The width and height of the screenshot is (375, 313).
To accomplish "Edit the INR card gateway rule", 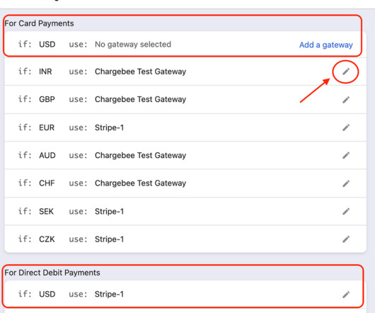I will tap(346, 72).
